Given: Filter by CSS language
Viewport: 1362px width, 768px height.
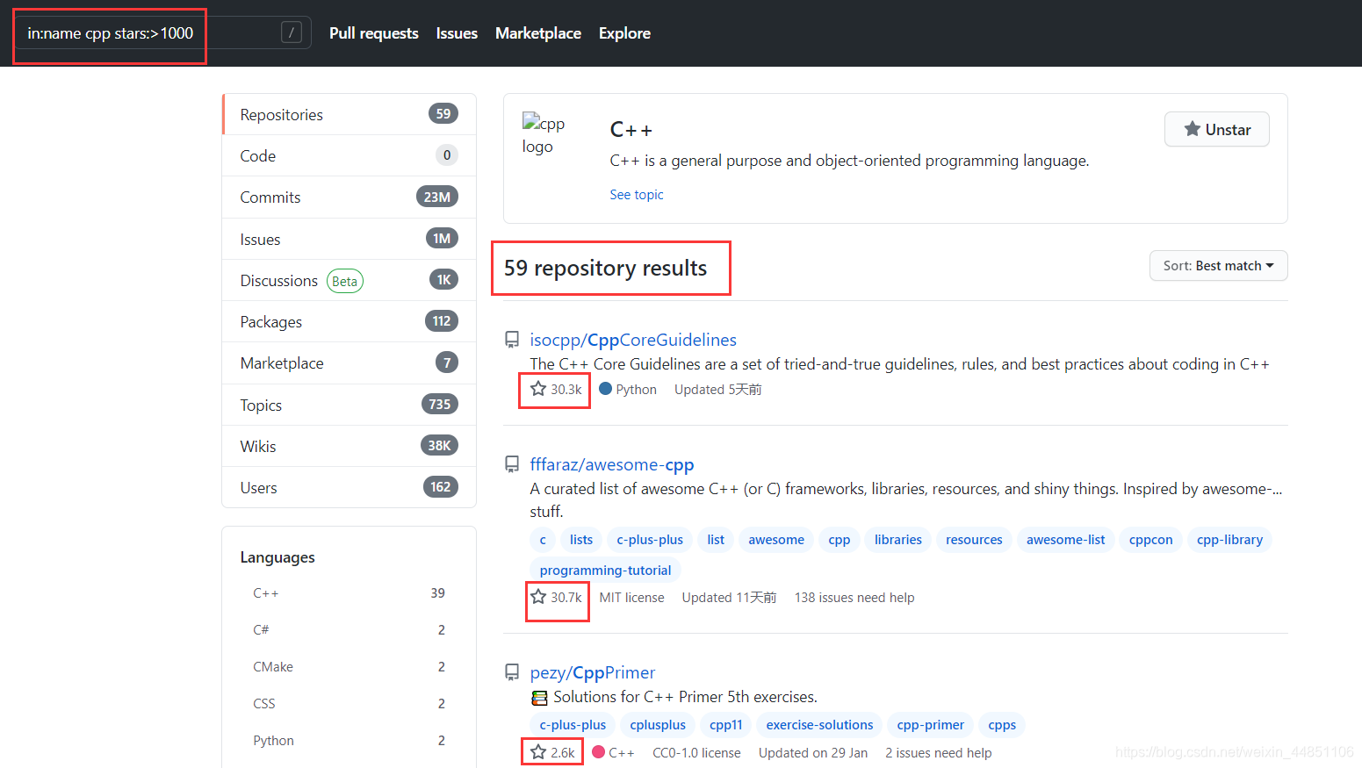Looking at the screenshot, I should click(350, 704).
